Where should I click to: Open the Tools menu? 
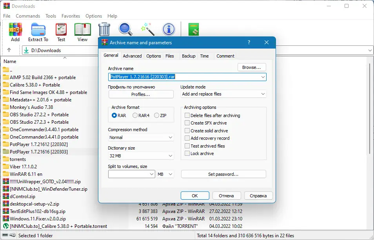[51, 16]
